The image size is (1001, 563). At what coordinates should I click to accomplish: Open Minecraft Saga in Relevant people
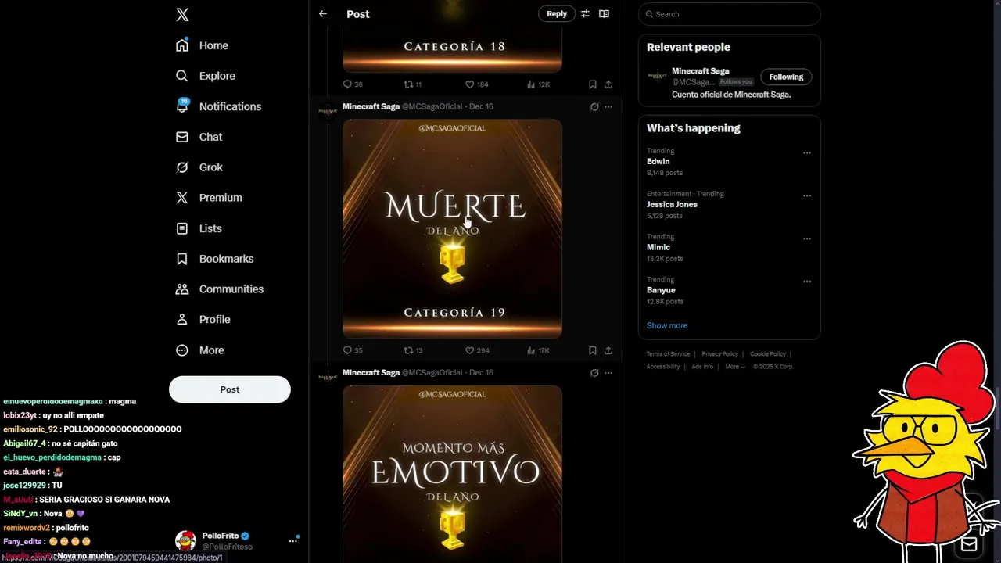click(x=701, y=71)
